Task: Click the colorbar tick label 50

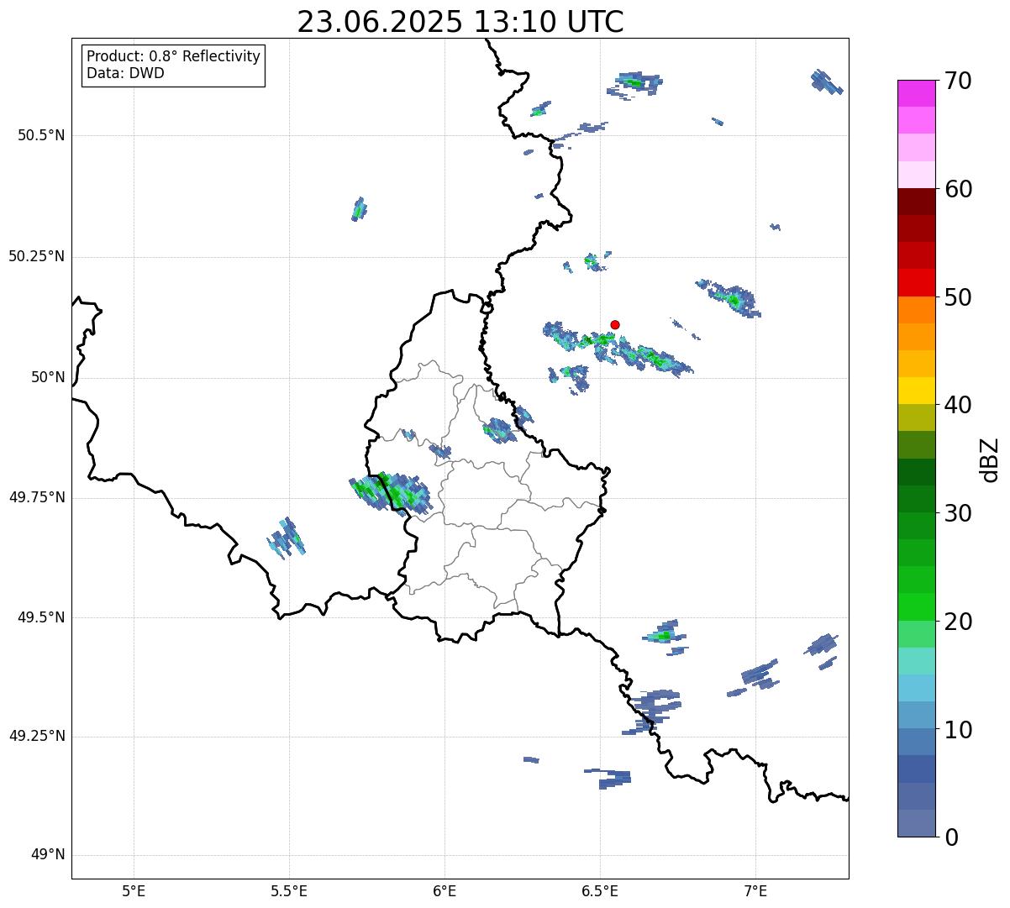Action: 959,297
